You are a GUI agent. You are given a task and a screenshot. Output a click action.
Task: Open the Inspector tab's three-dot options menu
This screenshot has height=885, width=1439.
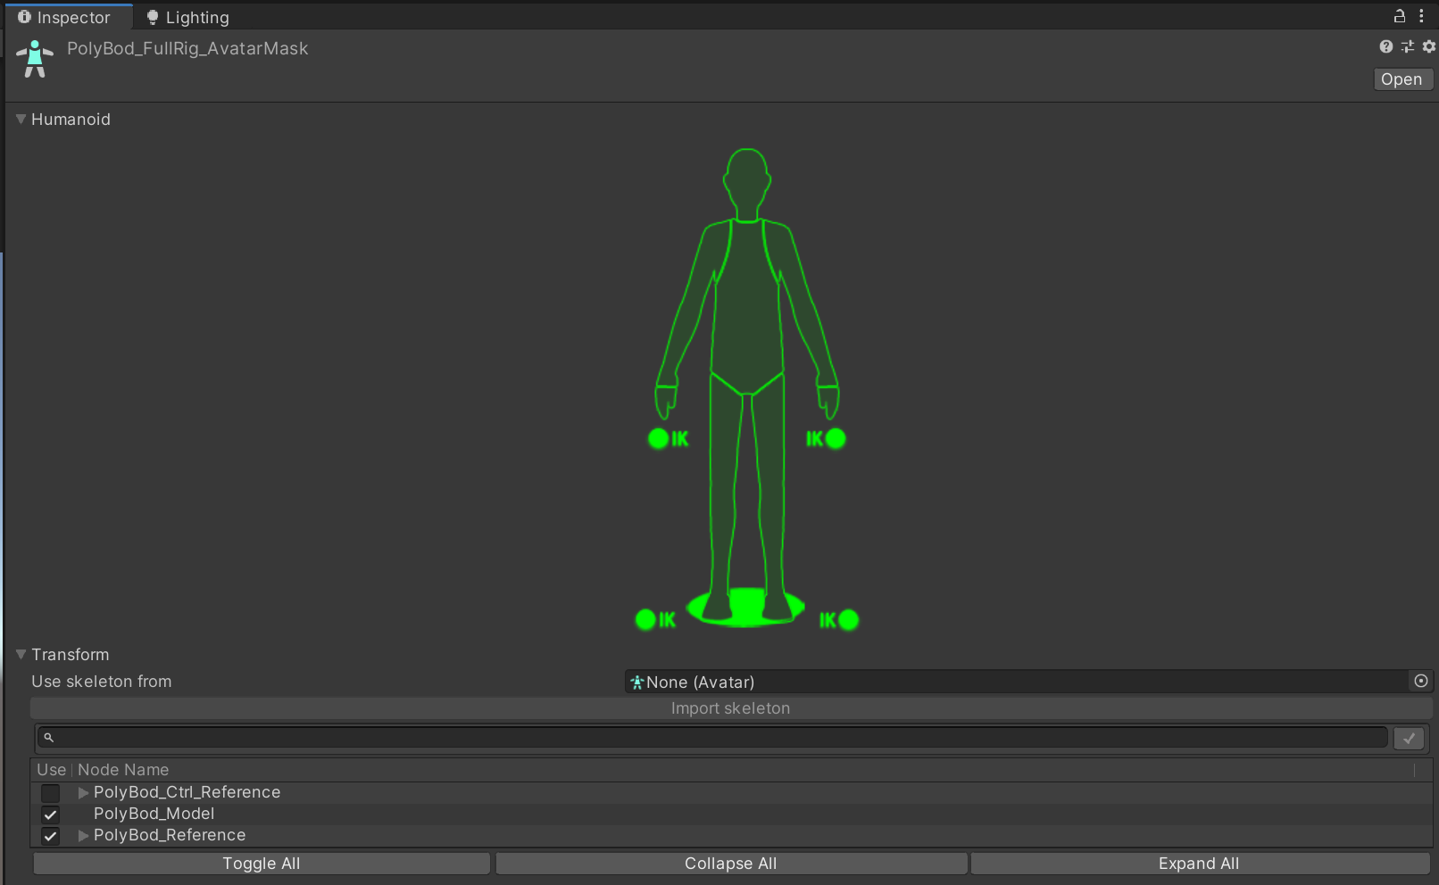1421,16
